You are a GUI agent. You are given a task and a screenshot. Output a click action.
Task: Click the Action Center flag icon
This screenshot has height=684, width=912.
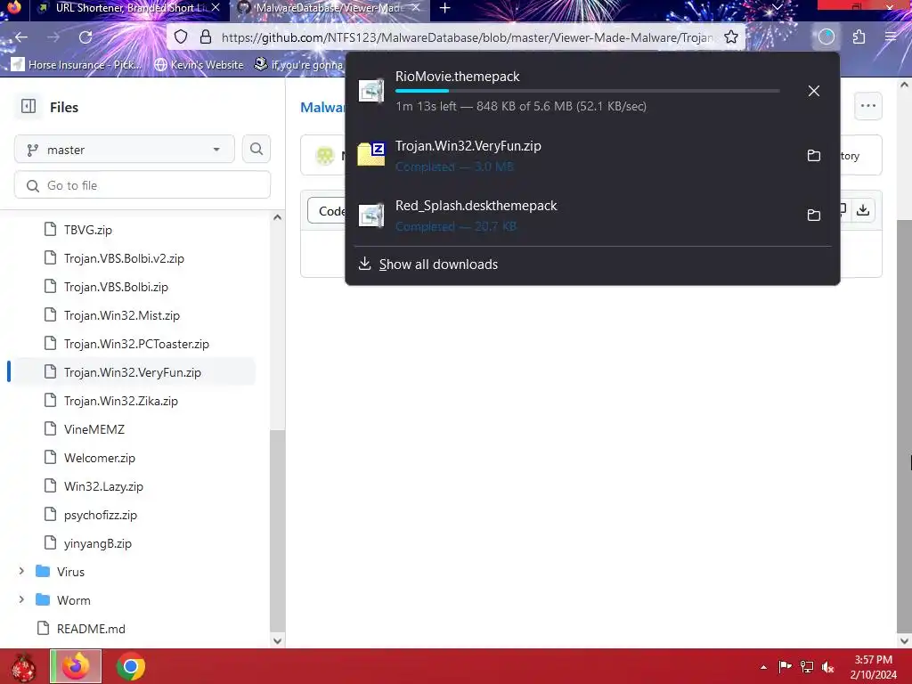point(785,666)
